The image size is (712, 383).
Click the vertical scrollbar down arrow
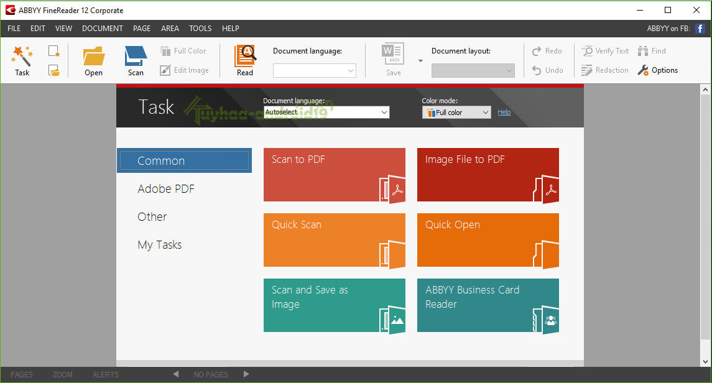(705, 362)
